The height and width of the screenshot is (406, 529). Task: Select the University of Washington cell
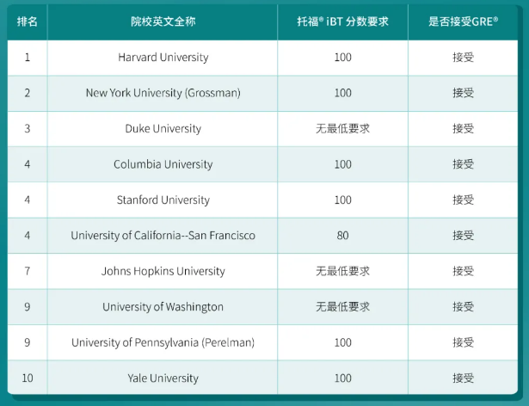click(163, 307)
